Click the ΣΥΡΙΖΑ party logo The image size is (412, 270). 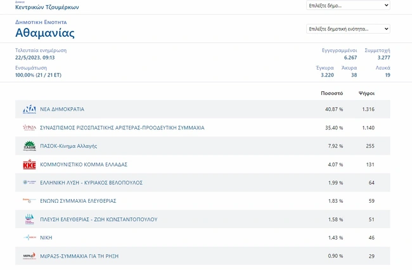click(29, 127)
